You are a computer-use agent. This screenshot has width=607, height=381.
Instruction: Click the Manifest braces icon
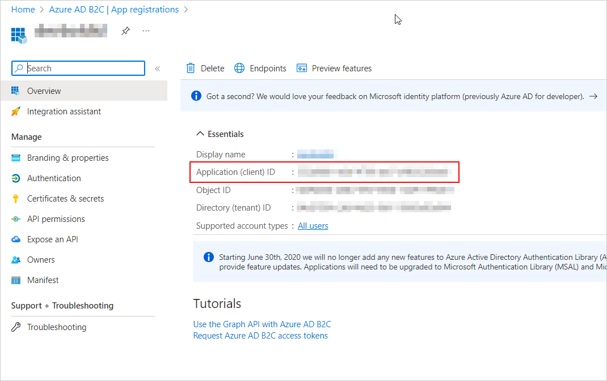[x=16, y=280]
